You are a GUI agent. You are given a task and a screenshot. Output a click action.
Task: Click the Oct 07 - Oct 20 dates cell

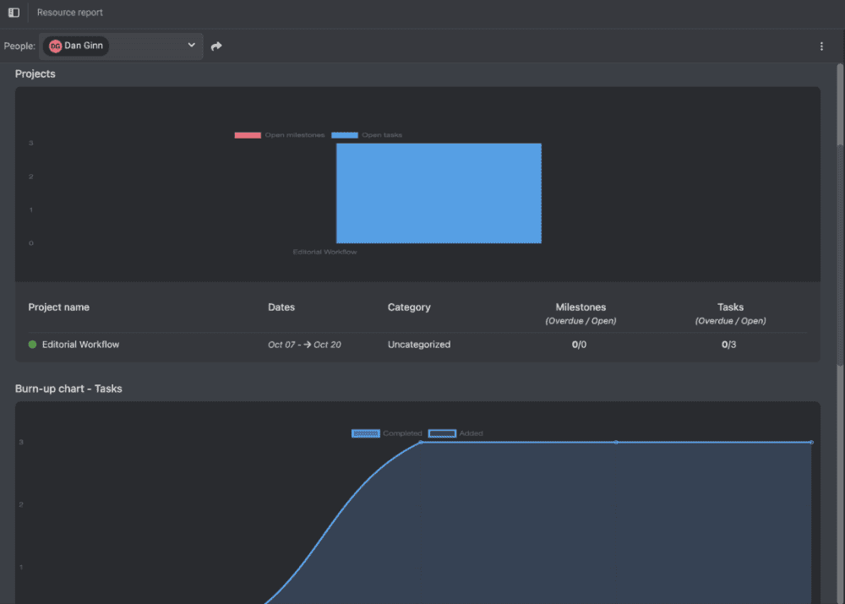click(304, 345)
